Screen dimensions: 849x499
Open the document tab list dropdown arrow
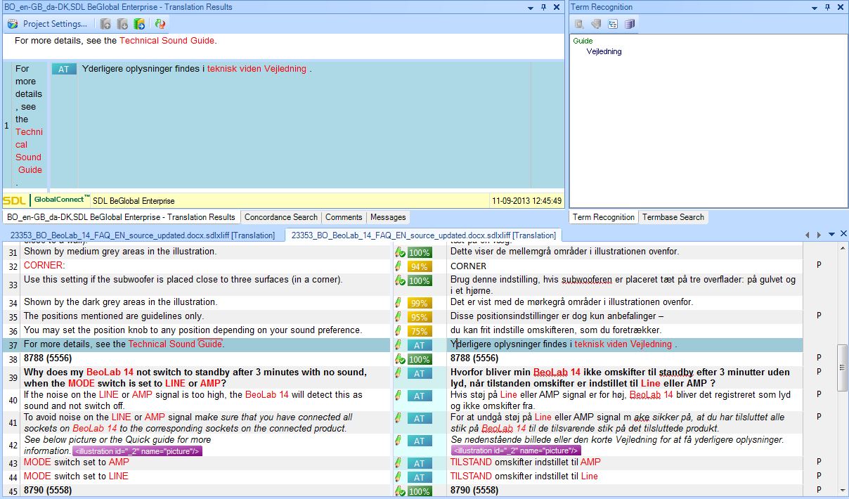831,234
